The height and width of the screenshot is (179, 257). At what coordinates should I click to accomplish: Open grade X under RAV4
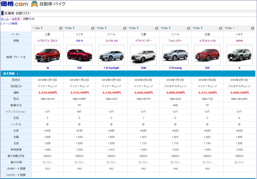(239, 68)
